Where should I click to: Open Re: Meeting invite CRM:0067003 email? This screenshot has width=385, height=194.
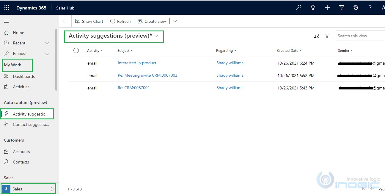(147, 75)
